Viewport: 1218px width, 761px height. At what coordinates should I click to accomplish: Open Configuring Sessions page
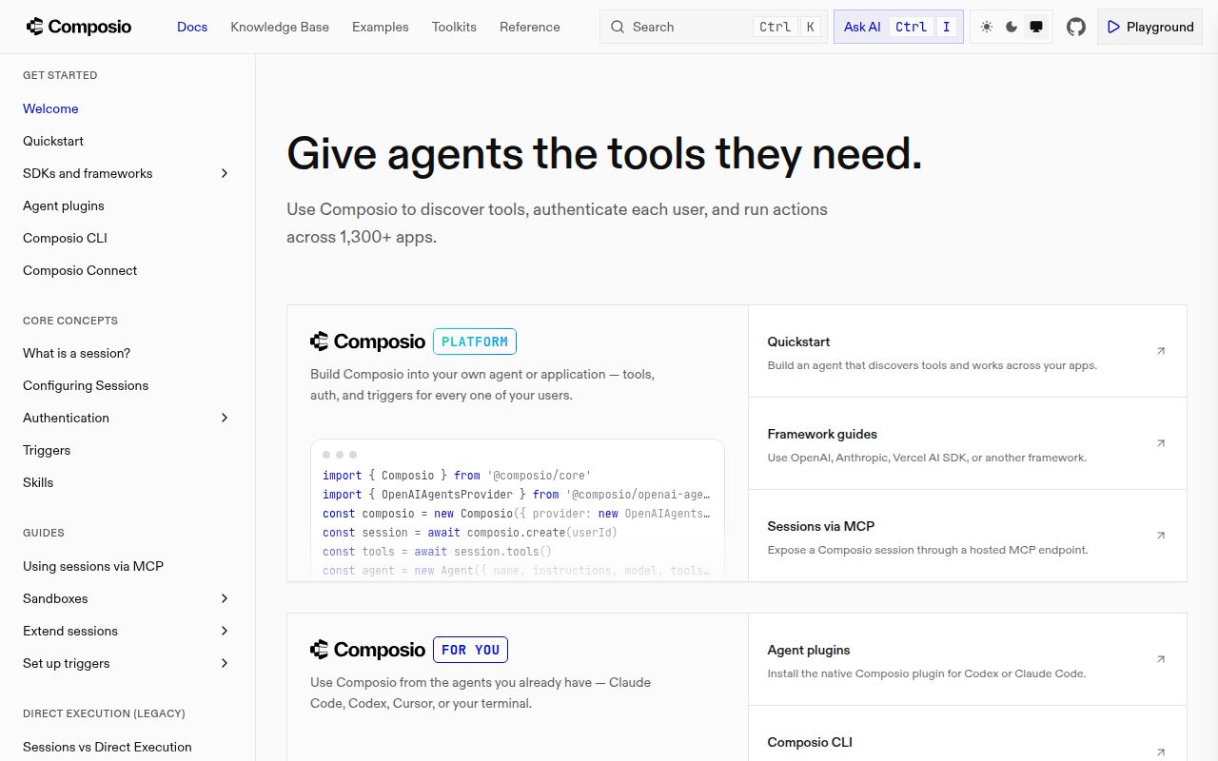86,385
